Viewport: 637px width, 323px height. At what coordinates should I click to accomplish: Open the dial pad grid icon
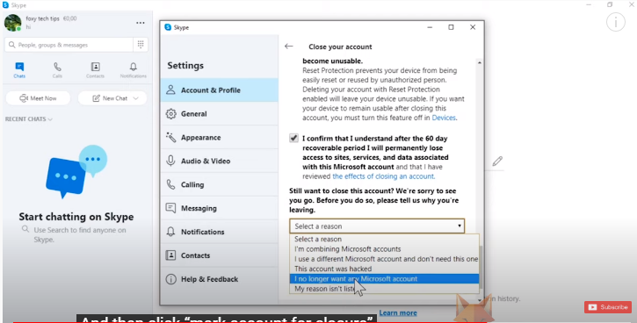tap(141, 45)
